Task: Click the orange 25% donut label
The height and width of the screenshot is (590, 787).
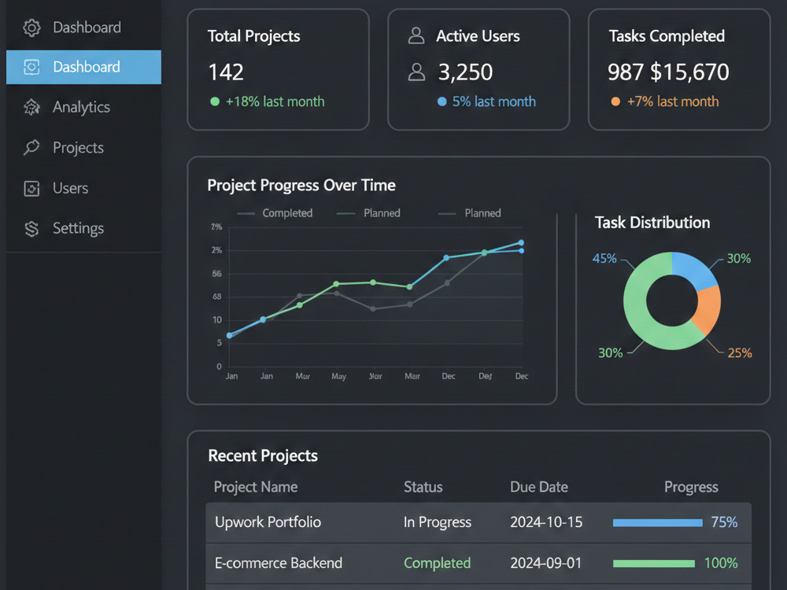Action: click(x=740, y=353)
